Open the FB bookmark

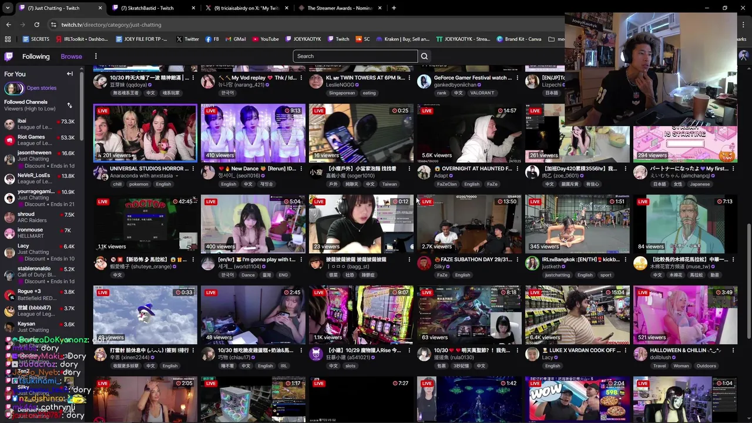[212, 39]
